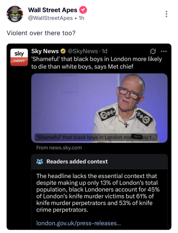Open Wall Street Apes profile avatar
This screenshot has width=178, height=233.
pos(15,14)
